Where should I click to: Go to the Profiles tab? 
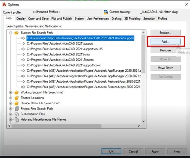[x=162, y=19]
